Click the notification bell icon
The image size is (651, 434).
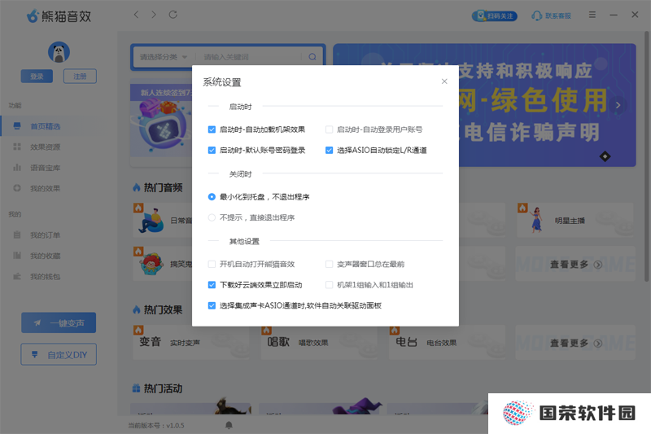pyautogui.click(x=229, y=425)
